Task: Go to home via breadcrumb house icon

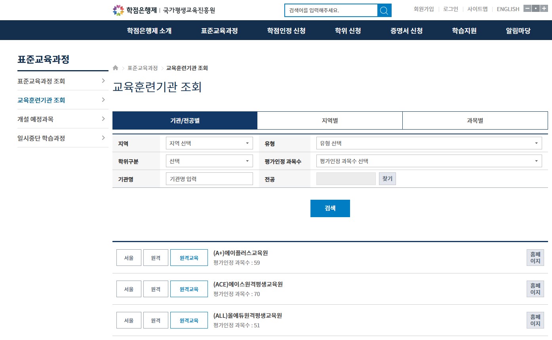Action: pos(116,68)
